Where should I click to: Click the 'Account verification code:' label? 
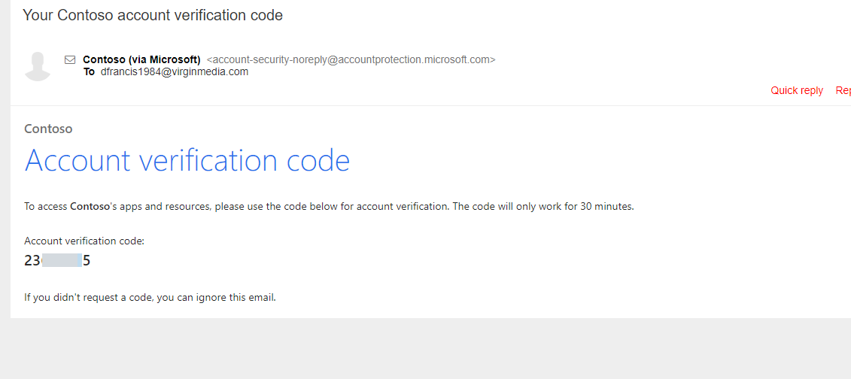(84, 241)
